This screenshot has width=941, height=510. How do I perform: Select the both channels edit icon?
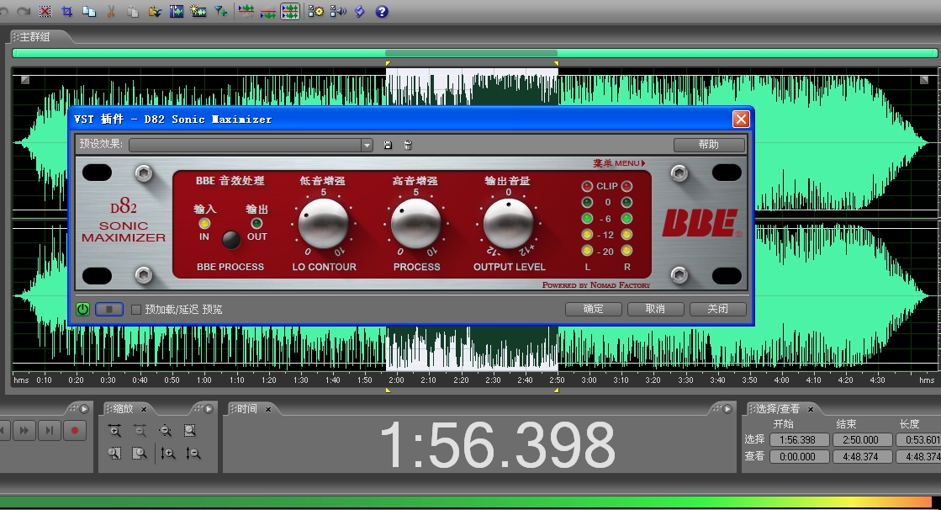[290, 12]
